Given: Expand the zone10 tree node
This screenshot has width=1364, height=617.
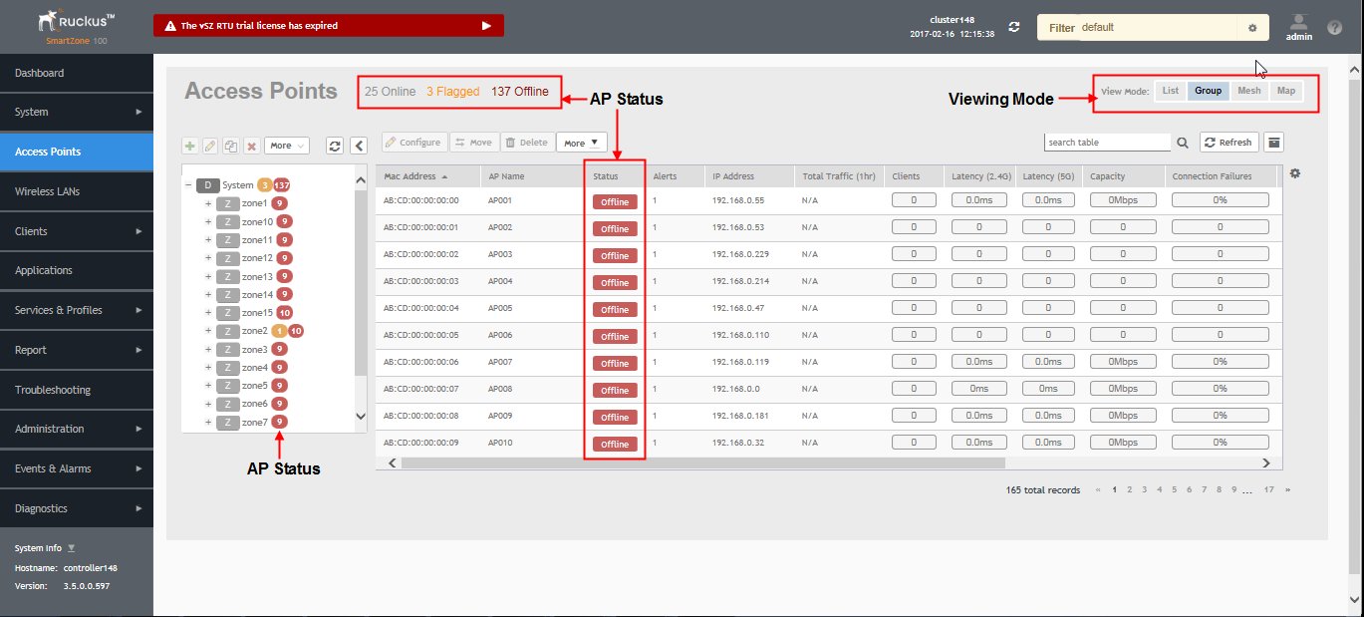Looking at the screenshot, I should [x=208, y=221].
